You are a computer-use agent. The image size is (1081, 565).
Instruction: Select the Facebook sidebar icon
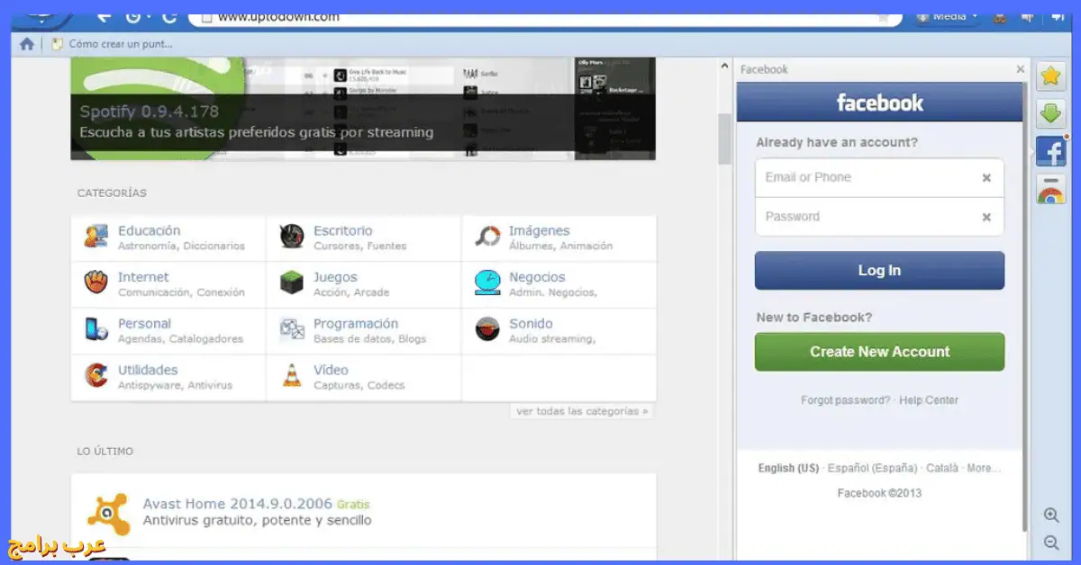1050,151
